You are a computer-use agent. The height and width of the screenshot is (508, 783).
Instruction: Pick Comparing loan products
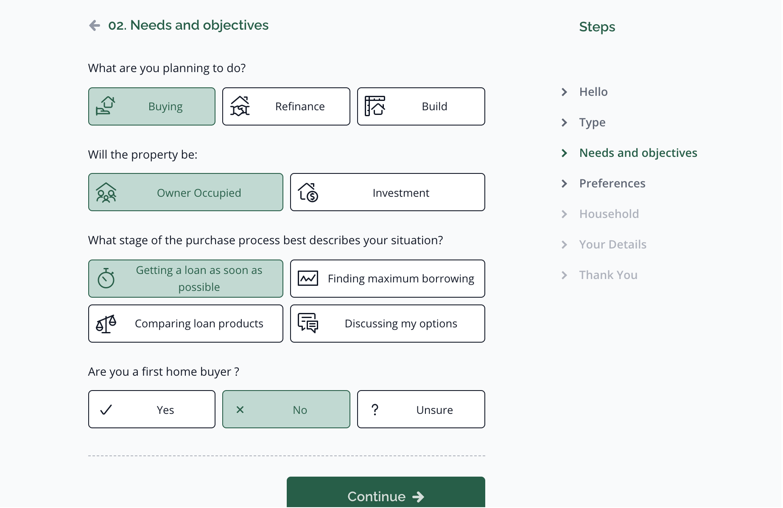click(186, 324)
